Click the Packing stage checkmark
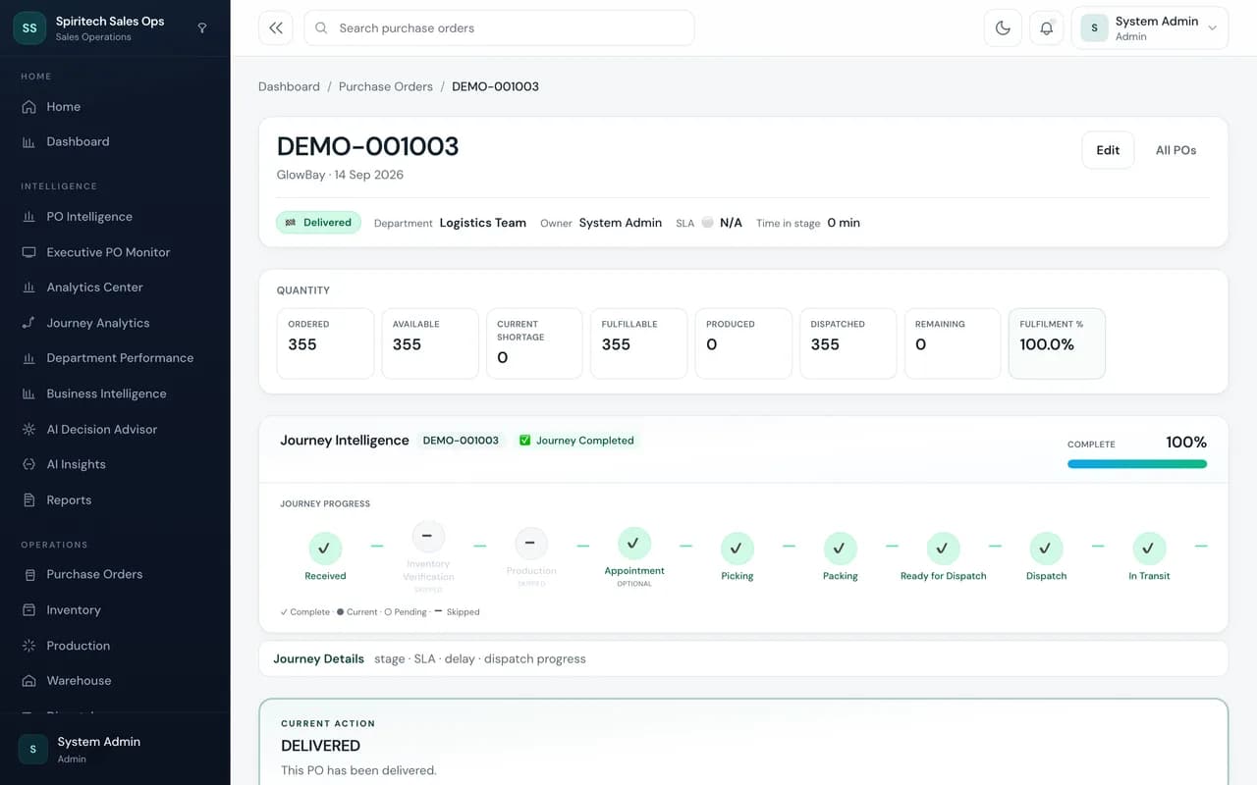Image resolution: width=1257 pixels, height=785 pixels. 840,549
